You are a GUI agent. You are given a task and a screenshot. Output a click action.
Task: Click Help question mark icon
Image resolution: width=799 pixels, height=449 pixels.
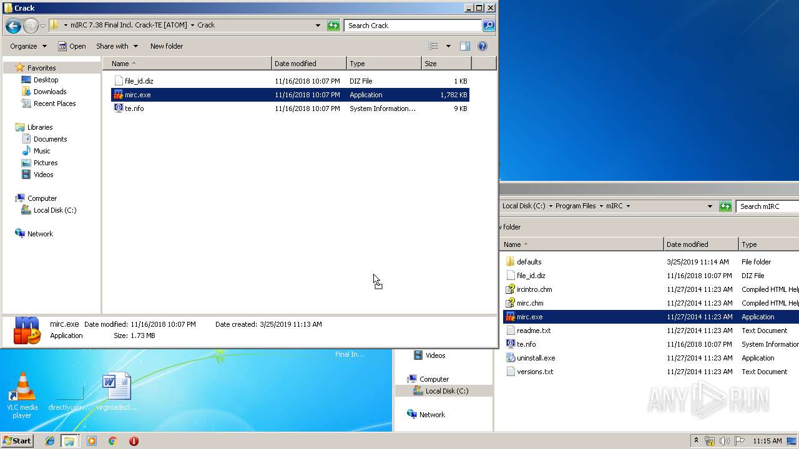pyautogui.click(x=483, y=46)
